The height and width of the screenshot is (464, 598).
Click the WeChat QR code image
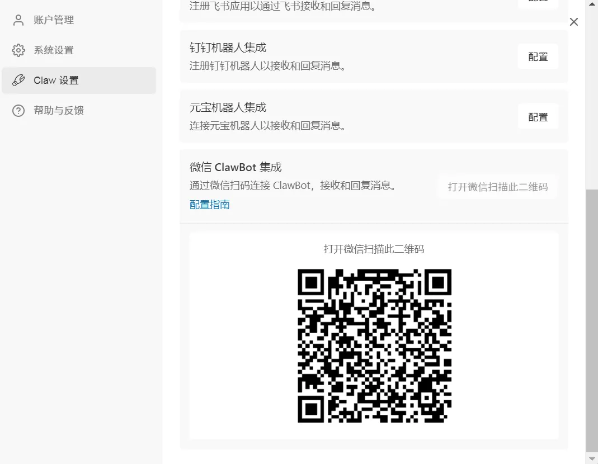(x=374, y=346)
